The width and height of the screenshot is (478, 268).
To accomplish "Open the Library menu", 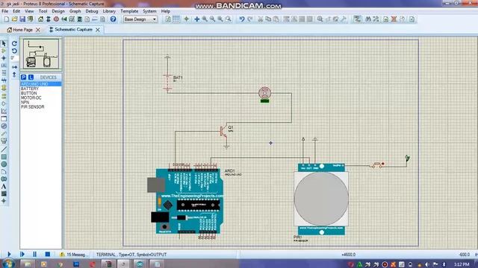I will [x=109, y=11].
